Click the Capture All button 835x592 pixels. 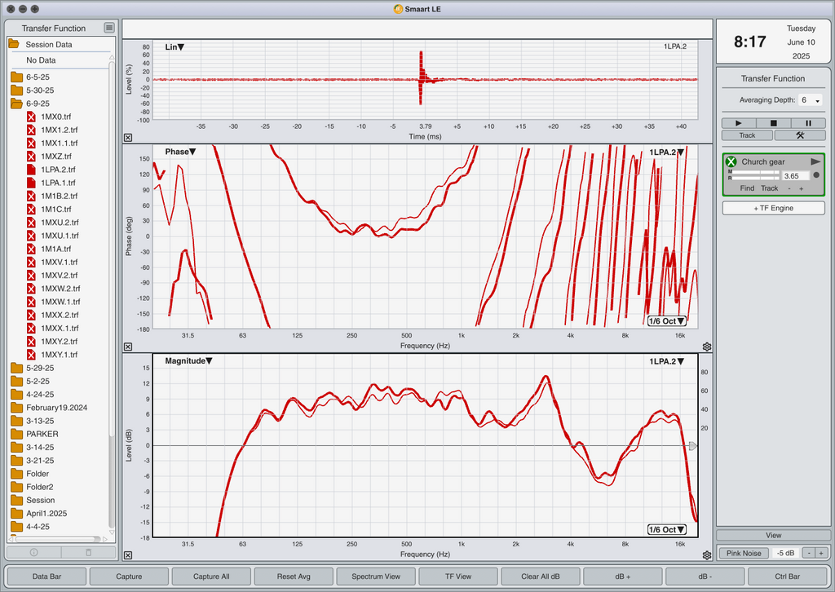click(211, 576)
